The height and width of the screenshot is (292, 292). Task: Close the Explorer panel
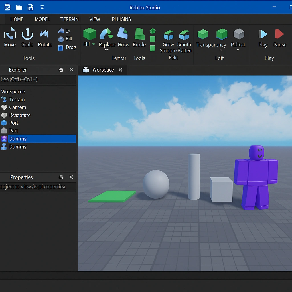[71, 70]
